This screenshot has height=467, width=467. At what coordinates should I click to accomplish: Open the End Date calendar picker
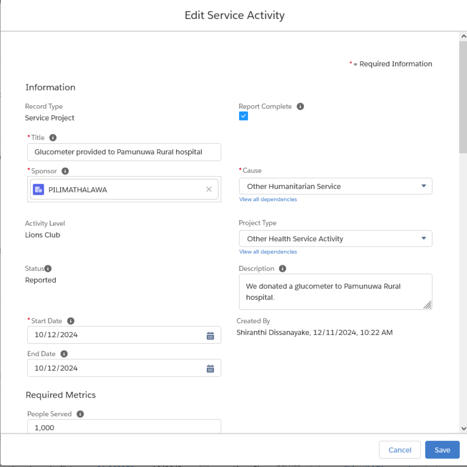[x=210, y=368]
